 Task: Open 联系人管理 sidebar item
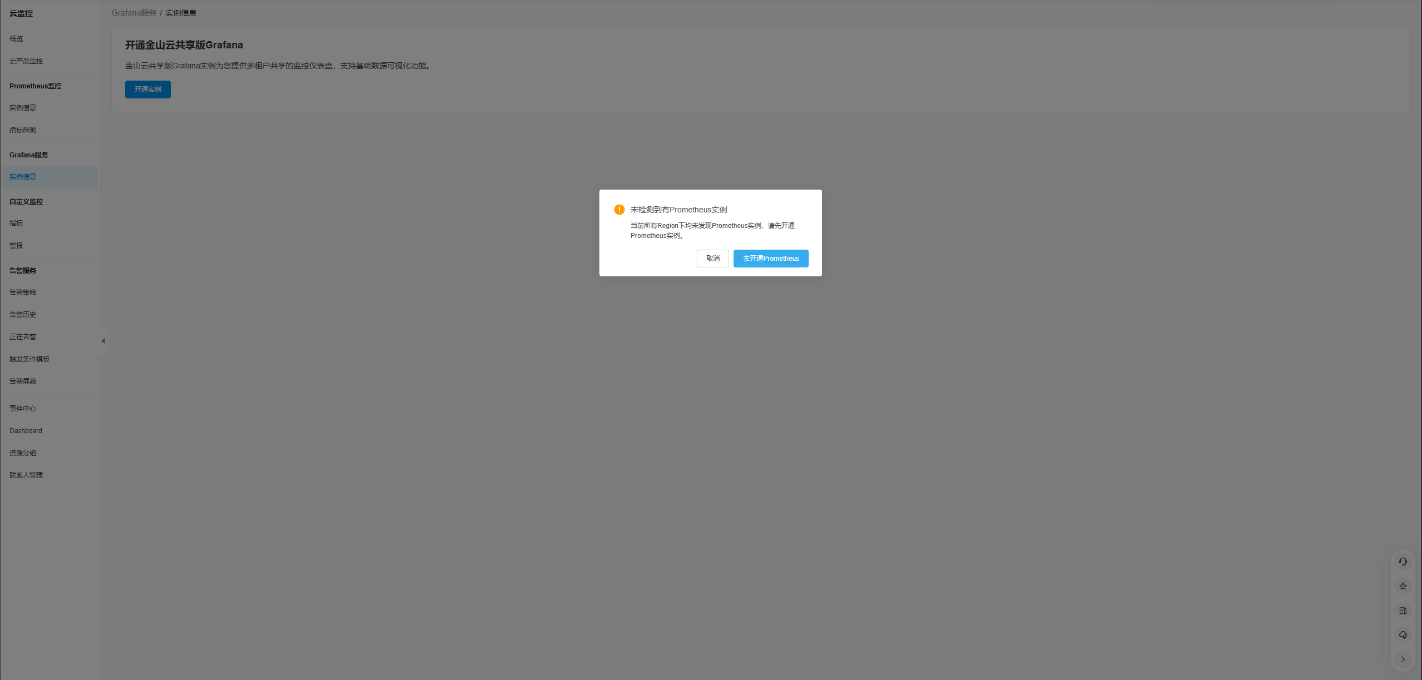26,475
